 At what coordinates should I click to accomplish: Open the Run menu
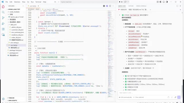[32, 2]
